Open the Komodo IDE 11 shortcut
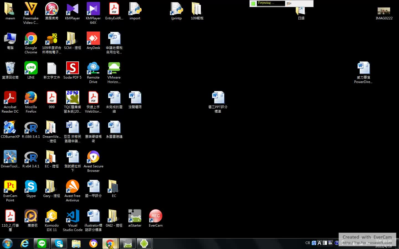This screenshot has height=249, width=399. [52, 216]
